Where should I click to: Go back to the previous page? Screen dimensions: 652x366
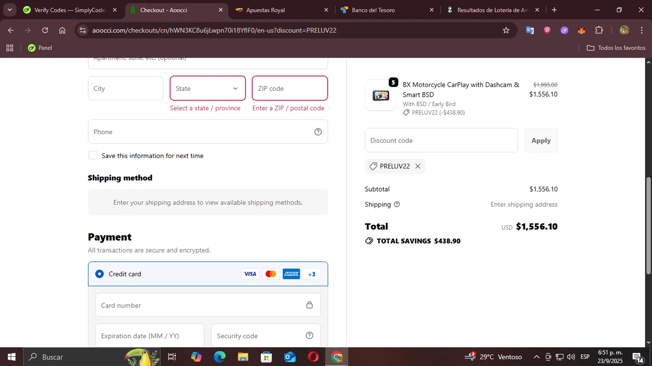click(11, 30)
